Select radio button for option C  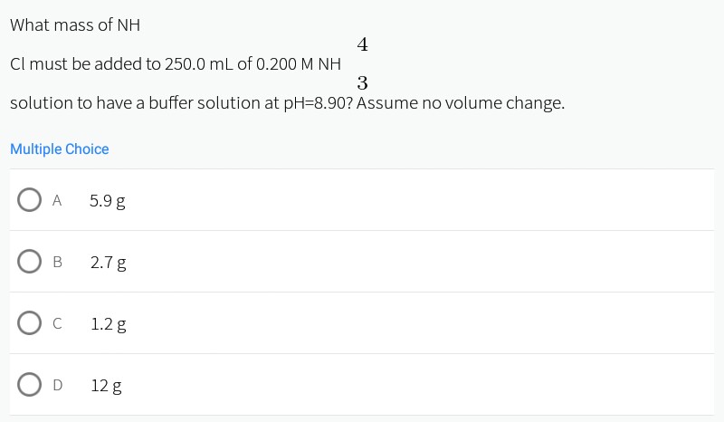pyautogui.click(x=29, y=323)
